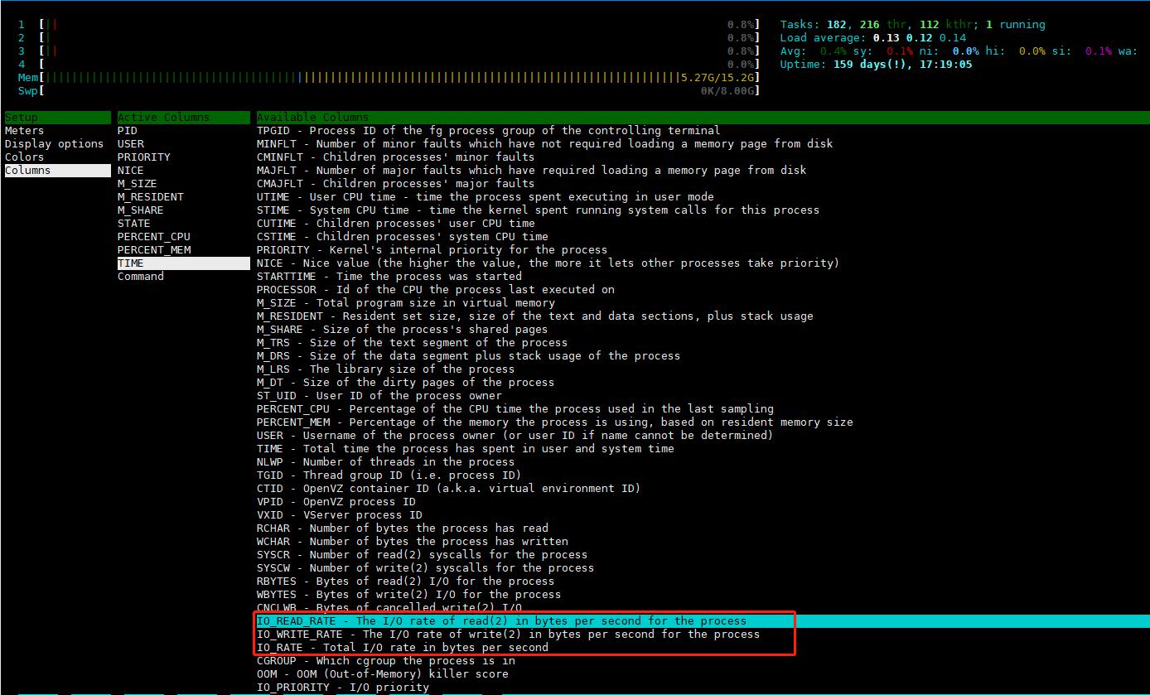Click the Tasks count meter

(x=912, y=25)
